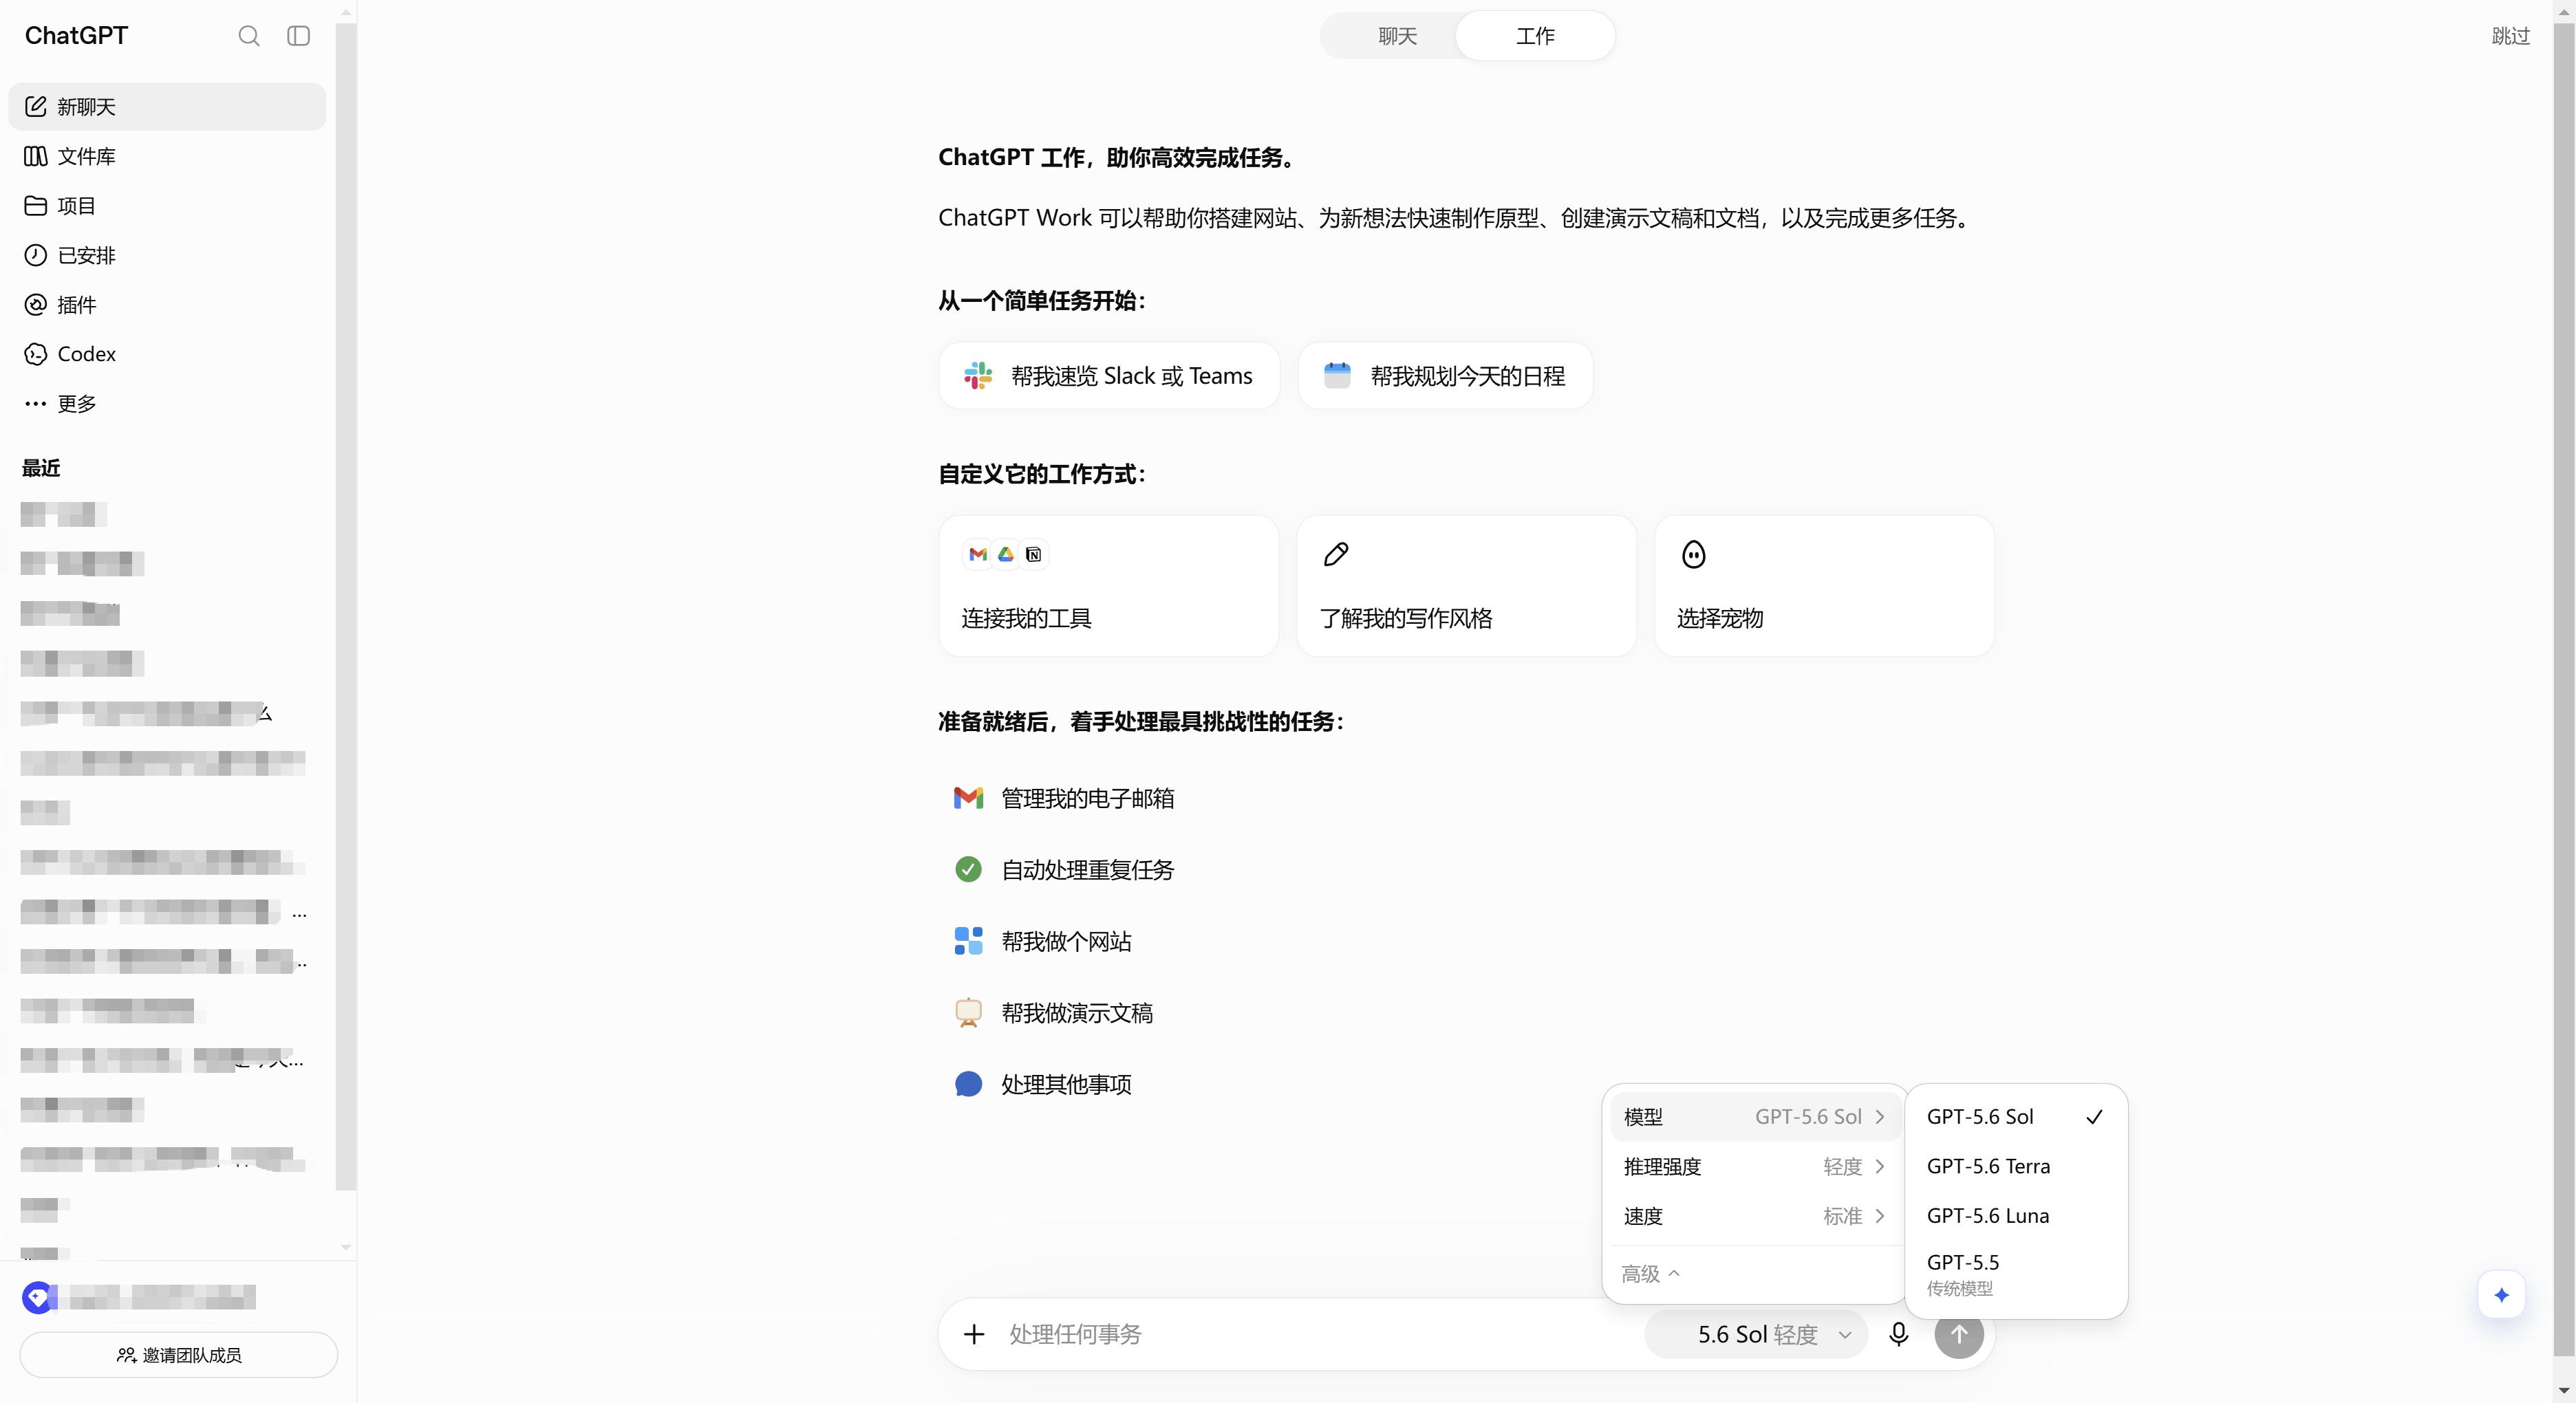This screenshot has width=2576, height=1403.
Task: Switch to the 工作 tab
Action: 1535,36
